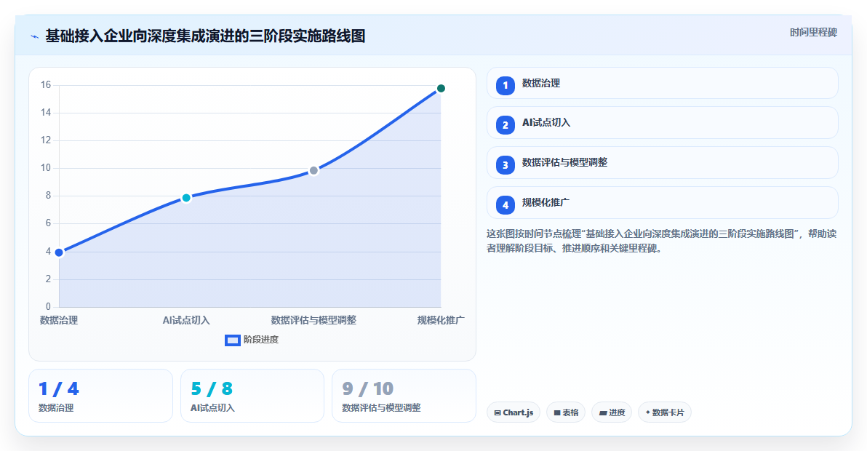This screenshot has width=867, height=451.
Task: Open the 规模化推广 milestone row
Action: coord(663,202)
